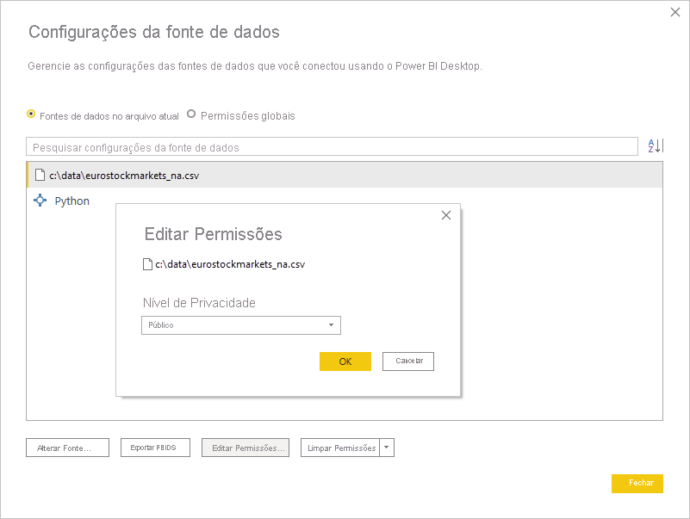Viewport: 690px width, 519px height.
Task: Click Cancelar in the Editar Permissões dialog
Action: click(407, 361)
